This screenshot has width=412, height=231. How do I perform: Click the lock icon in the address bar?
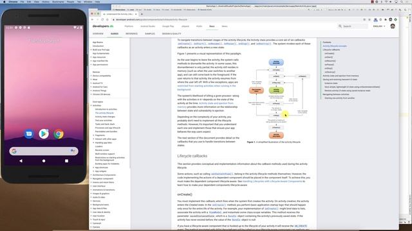coord(113,20)
